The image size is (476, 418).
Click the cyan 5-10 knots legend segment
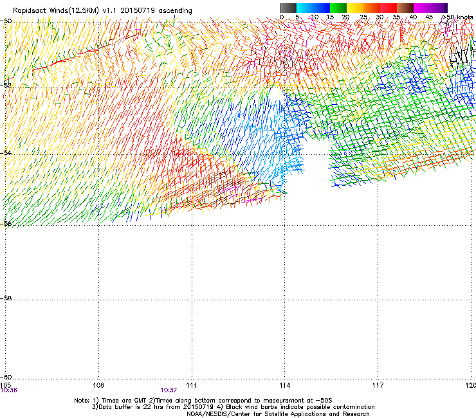305,8
